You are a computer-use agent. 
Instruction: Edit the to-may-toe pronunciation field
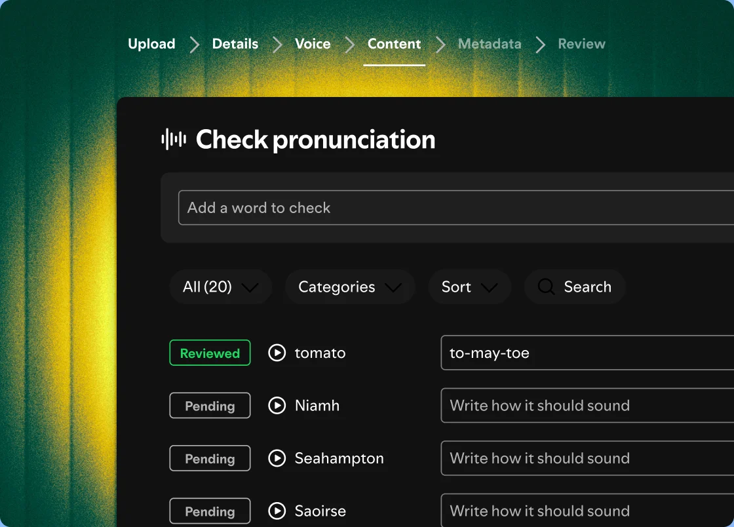point(587,353)
